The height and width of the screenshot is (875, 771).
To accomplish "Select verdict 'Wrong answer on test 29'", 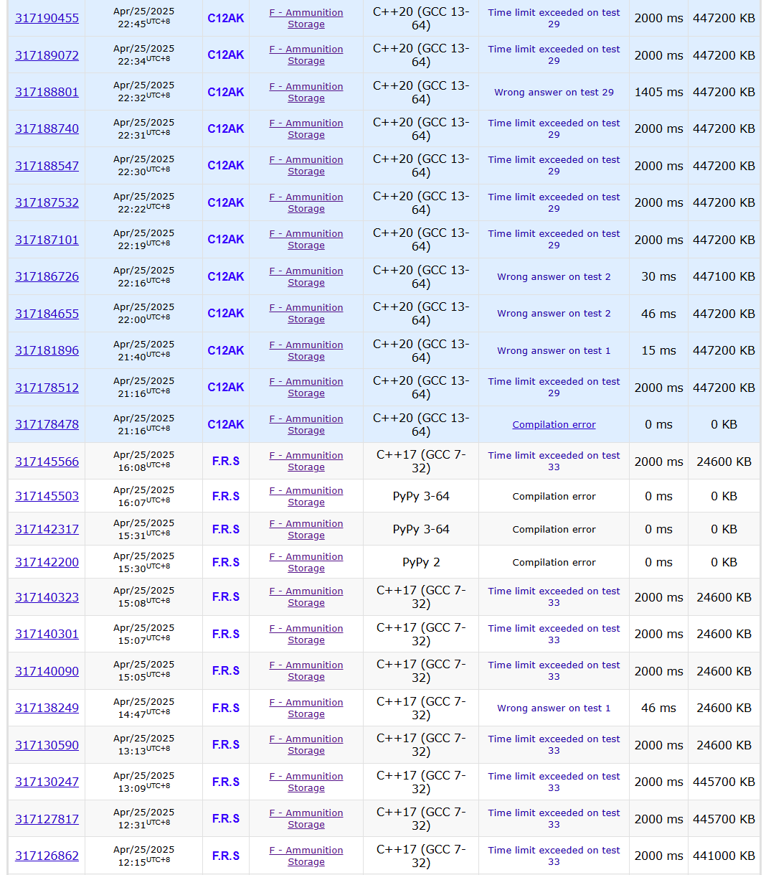I will (554, 92).
